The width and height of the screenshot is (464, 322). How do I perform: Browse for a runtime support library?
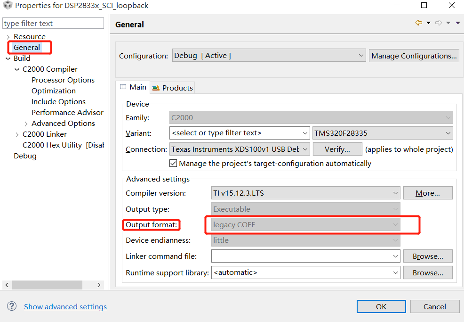(428, 272)
